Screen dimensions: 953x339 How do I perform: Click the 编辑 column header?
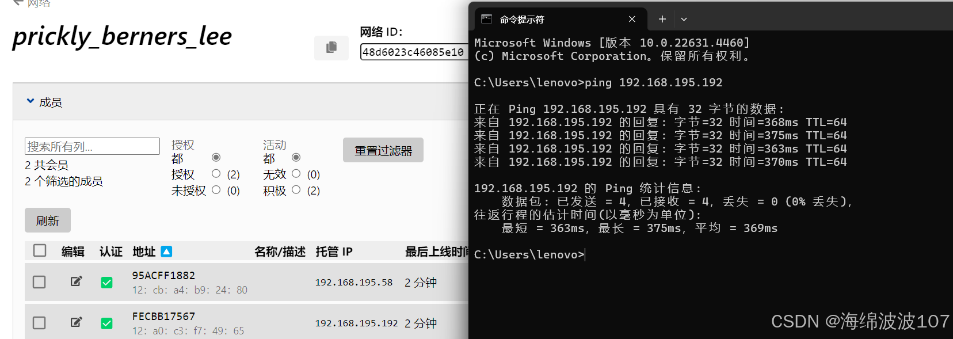[x=73, y=252]
